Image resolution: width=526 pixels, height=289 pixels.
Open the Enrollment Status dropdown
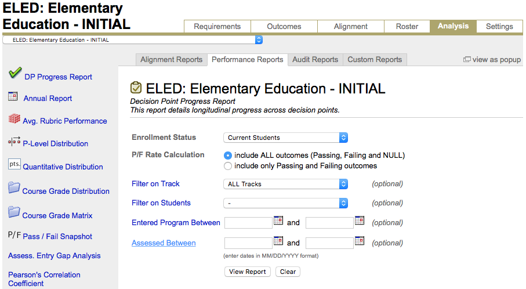pyautogui.click(x=285, y=138)
